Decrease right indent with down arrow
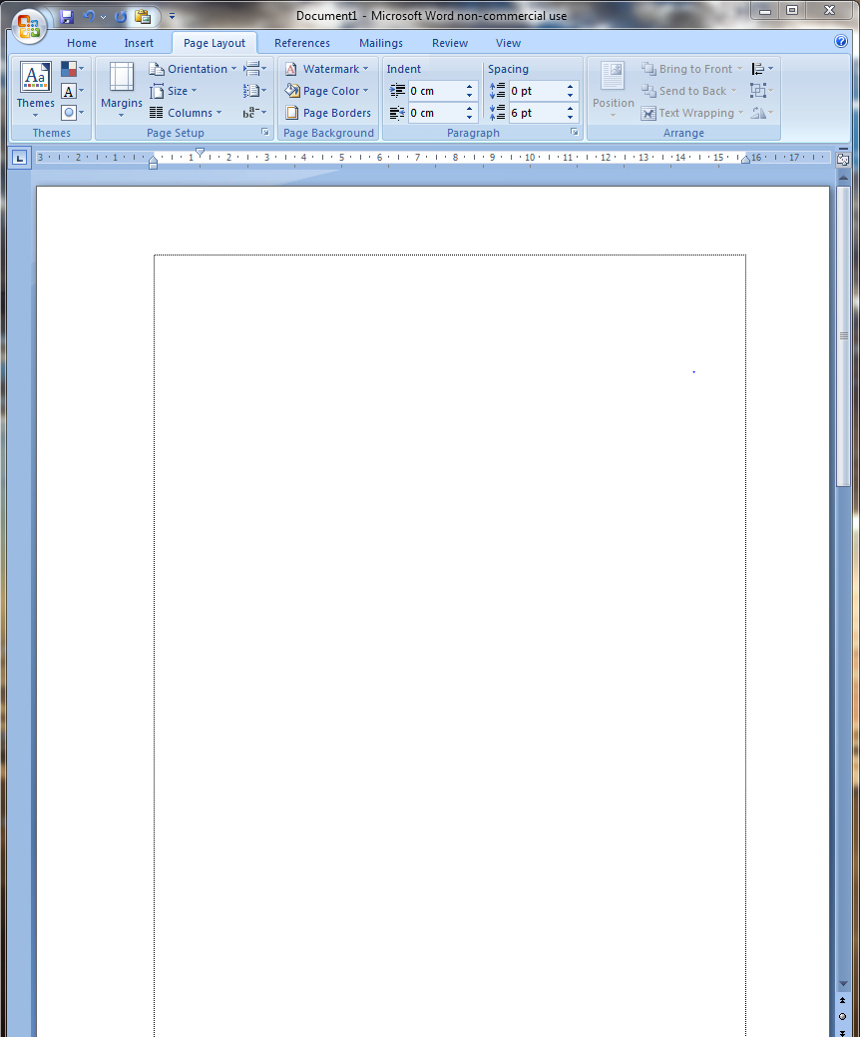The width and height of the screenshot is (860, 1037). pos(469,117)
